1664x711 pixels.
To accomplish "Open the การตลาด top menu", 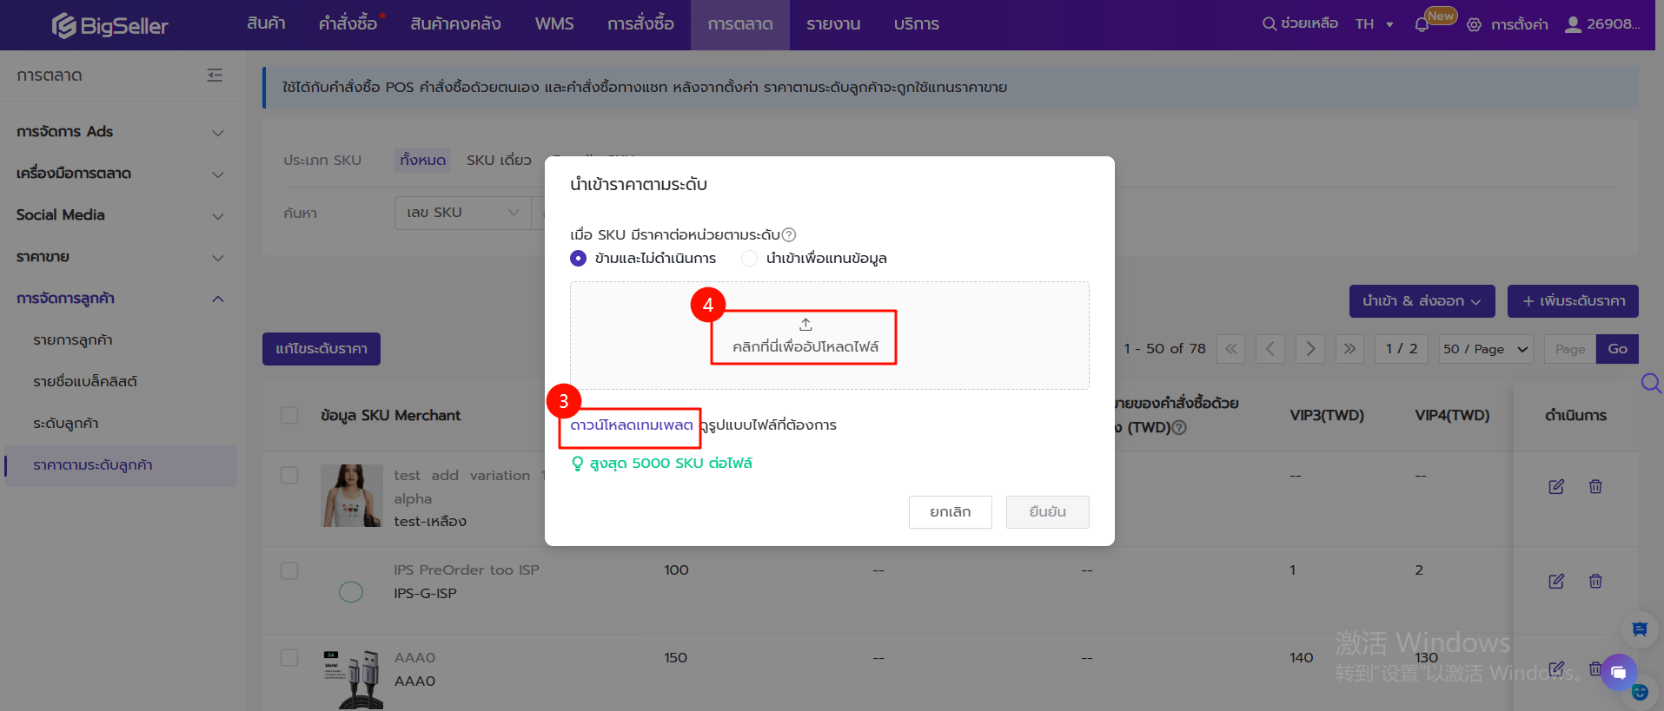I will 740,24.
